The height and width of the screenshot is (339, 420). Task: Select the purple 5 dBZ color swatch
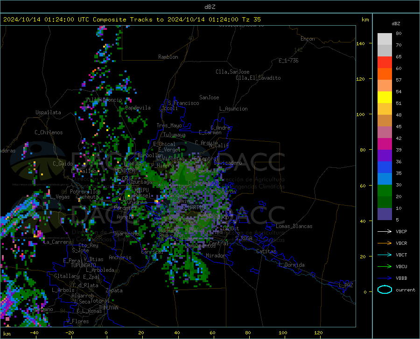(385, 214)
